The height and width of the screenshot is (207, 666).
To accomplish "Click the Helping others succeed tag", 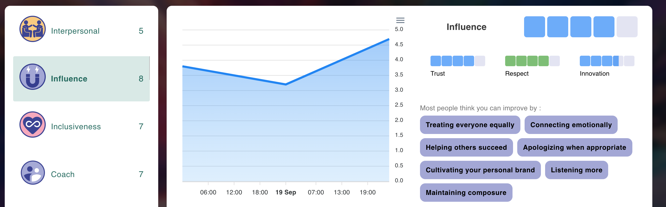I will (466, 147).
